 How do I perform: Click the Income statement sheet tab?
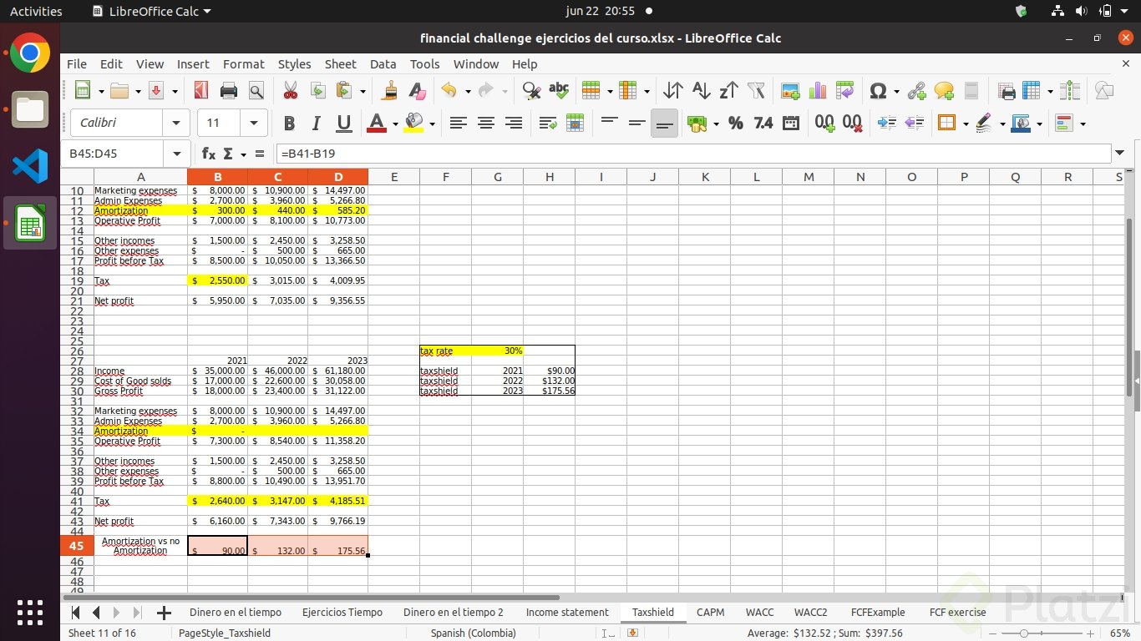click(x=567, y=612)
